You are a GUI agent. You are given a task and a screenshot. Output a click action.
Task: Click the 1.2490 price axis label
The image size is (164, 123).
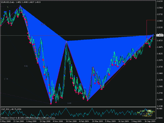tap(160, 99)
